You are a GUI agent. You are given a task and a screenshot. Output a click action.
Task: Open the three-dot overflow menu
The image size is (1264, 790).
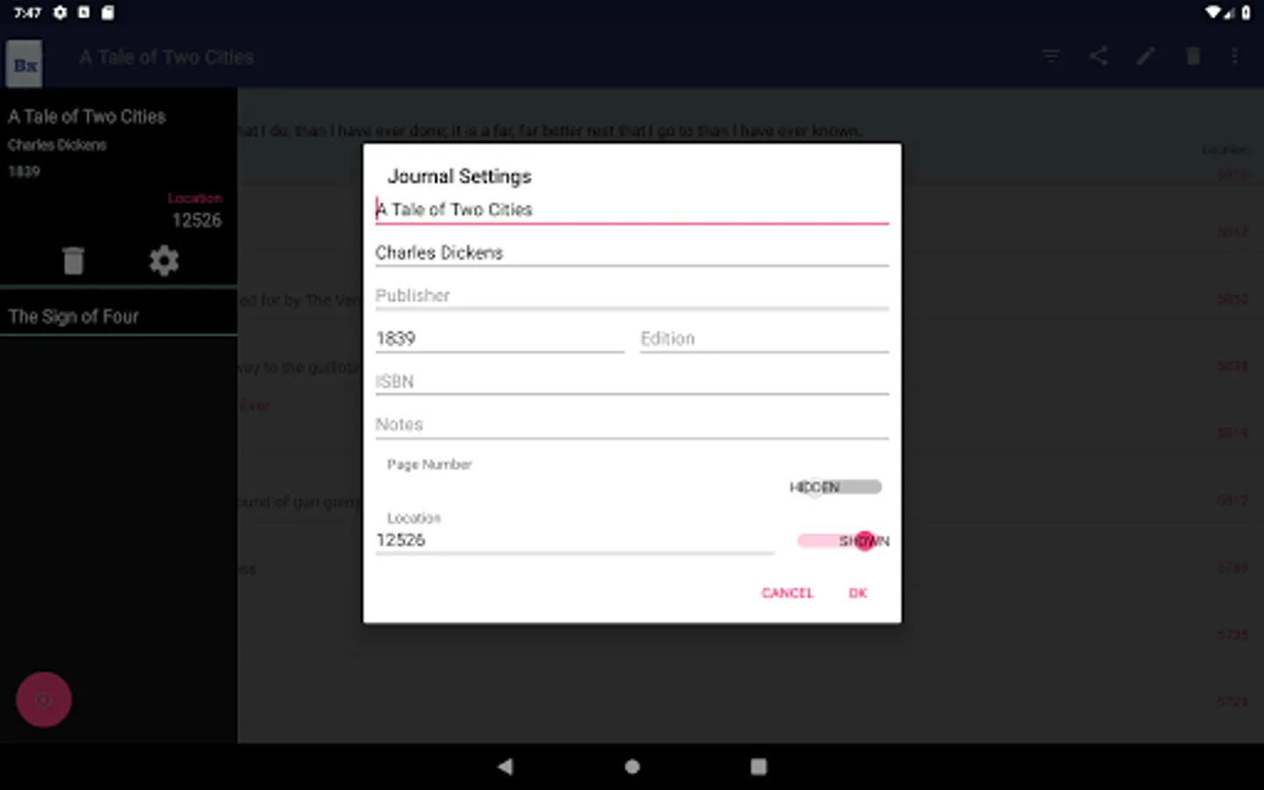(x=1235, y=57)
